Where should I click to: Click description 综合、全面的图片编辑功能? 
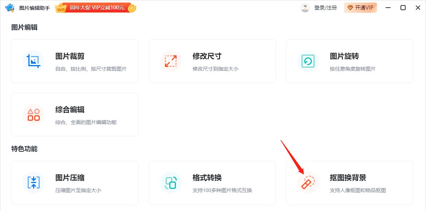[x=86, y=123]
